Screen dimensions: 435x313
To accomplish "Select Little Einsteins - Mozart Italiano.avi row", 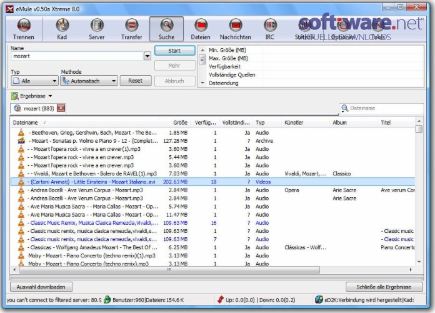I will 212,182.
